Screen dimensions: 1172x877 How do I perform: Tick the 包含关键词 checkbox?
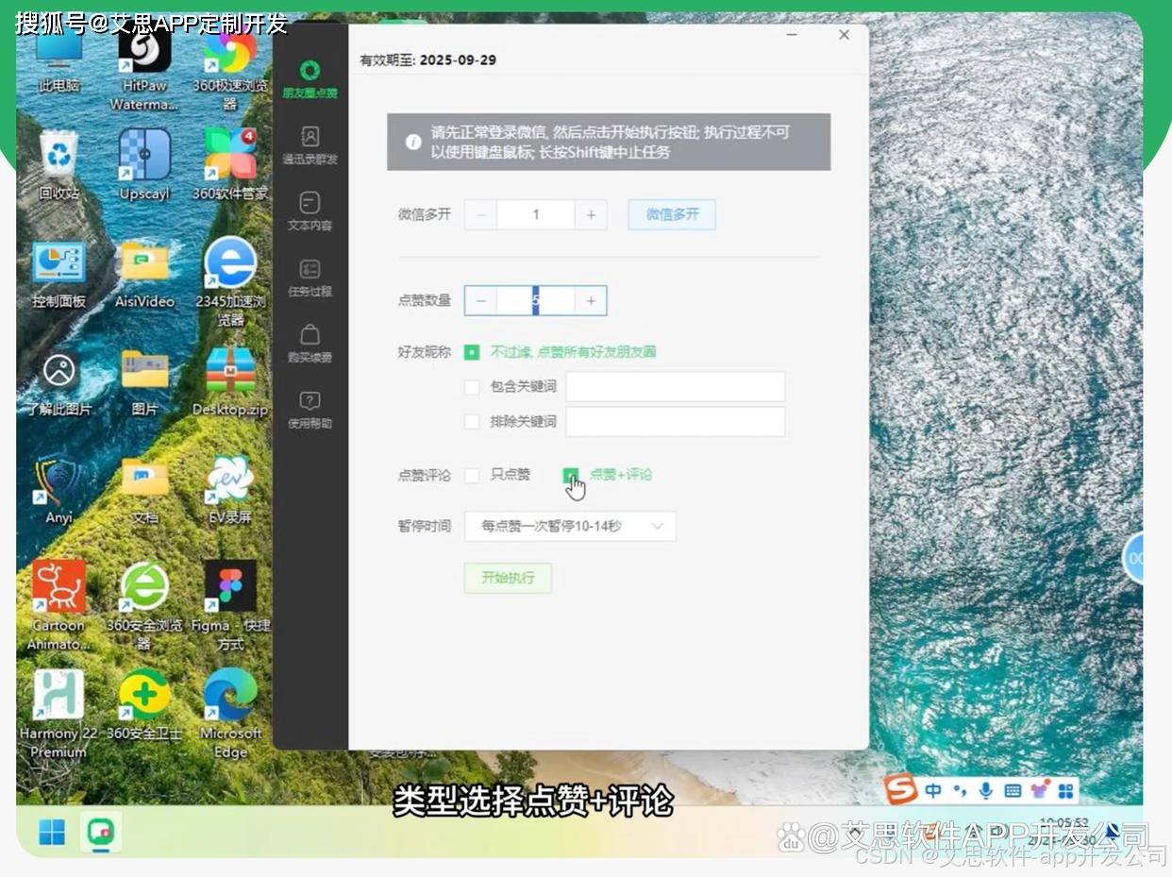pos(472,386)
